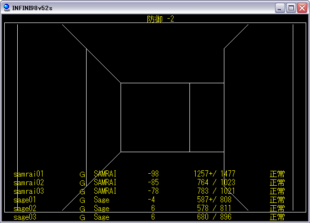Click samrai02's armor class -85
310x223 pixels.
point(153,182)
